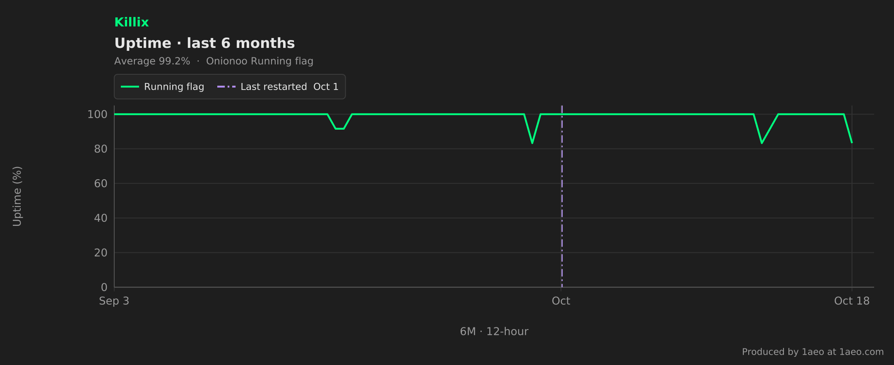Click the 'Sep 3' x-axis label
The height and width of the screenshot is (365, 894).
point(114,301)
